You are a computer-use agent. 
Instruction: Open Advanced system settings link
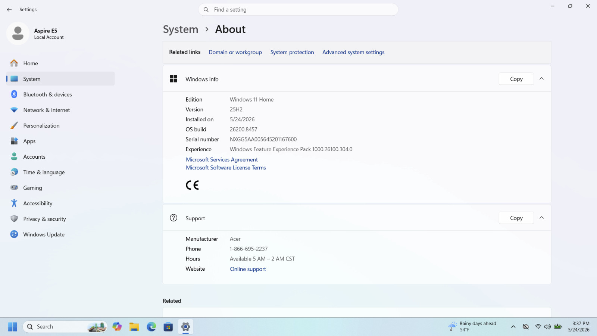(353, 52)
